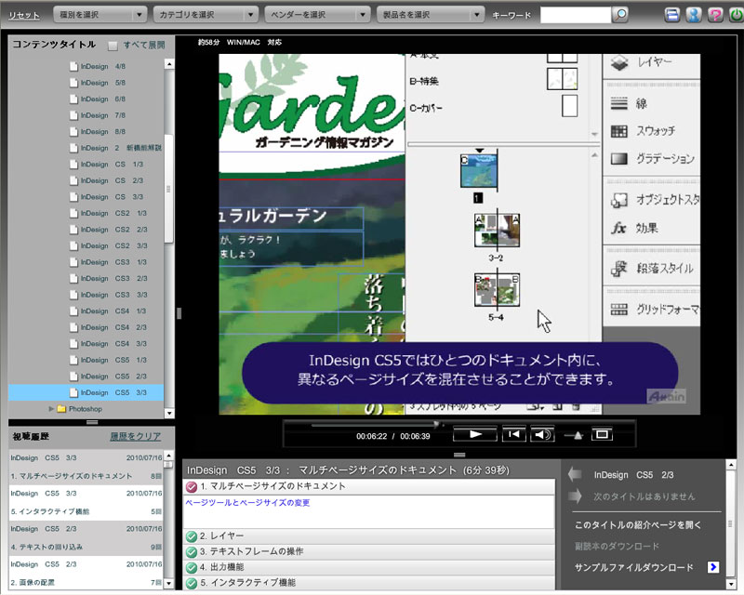Open the user profile icon

pos(693,16)
